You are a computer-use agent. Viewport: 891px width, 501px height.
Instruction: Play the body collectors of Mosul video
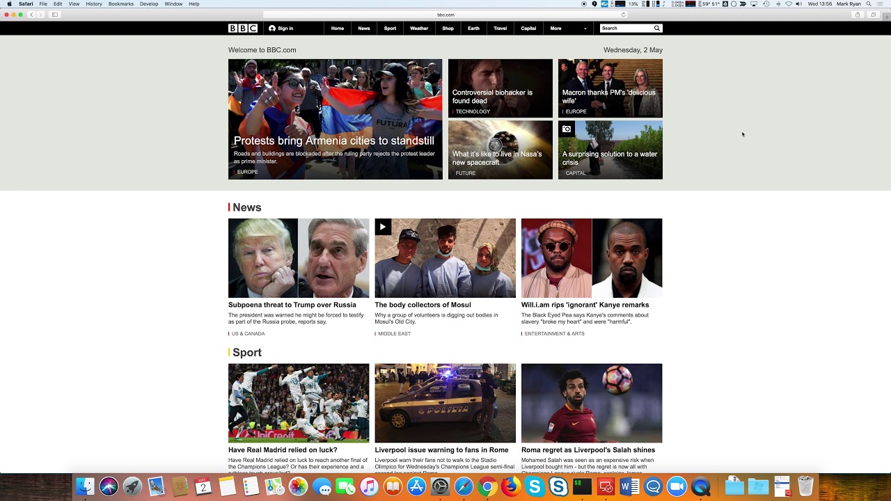383,227
